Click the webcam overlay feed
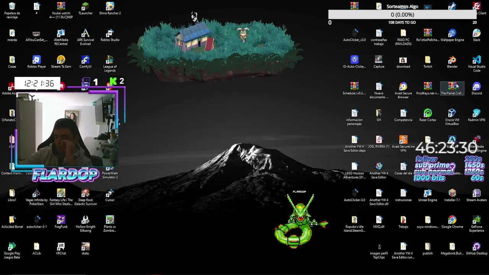Viewport: 489px width, 275px height. click(x=67, y=130)
